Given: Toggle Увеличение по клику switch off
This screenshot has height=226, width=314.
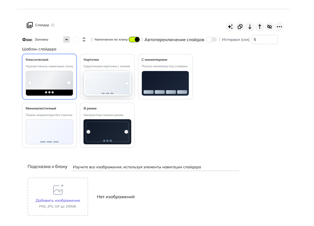Looking at the screenshot, I should pos(134,39).
